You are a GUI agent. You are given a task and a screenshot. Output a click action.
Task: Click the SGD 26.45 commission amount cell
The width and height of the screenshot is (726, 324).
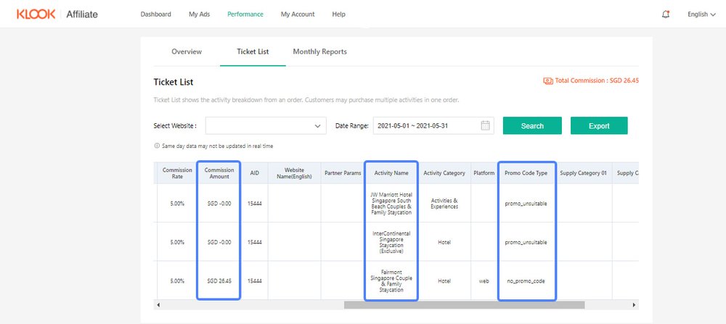tap(219, 281)
